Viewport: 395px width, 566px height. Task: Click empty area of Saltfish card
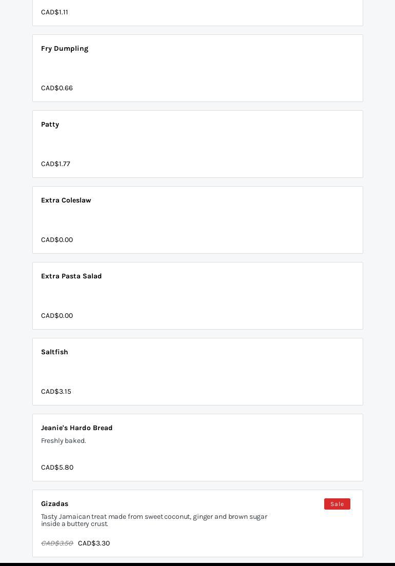[231, 372]
